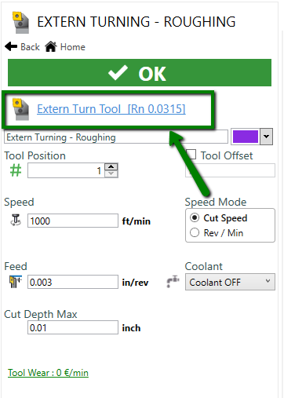Click the EXTERN TURNING - ROUGHING title
284x398 pixels.
pos(137,22)
